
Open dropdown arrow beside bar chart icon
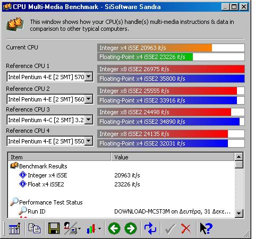coord(99,228)
